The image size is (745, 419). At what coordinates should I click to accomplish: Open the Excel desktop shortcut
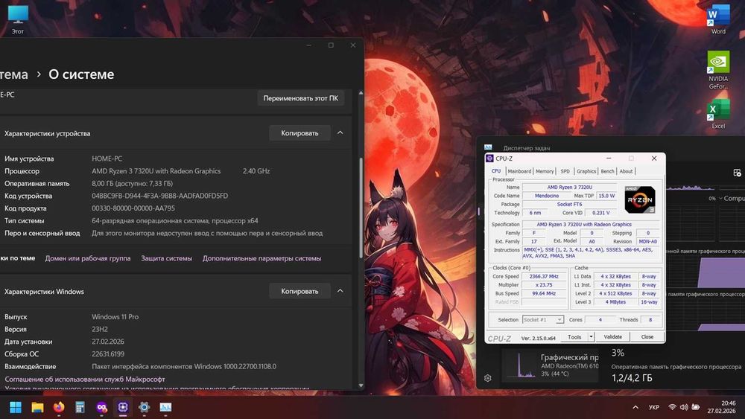coord(718,114)
